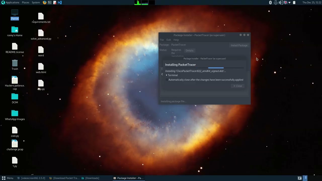The image size is (322, 181).
Task: Select the cool.py file icon
Action: 15,130
